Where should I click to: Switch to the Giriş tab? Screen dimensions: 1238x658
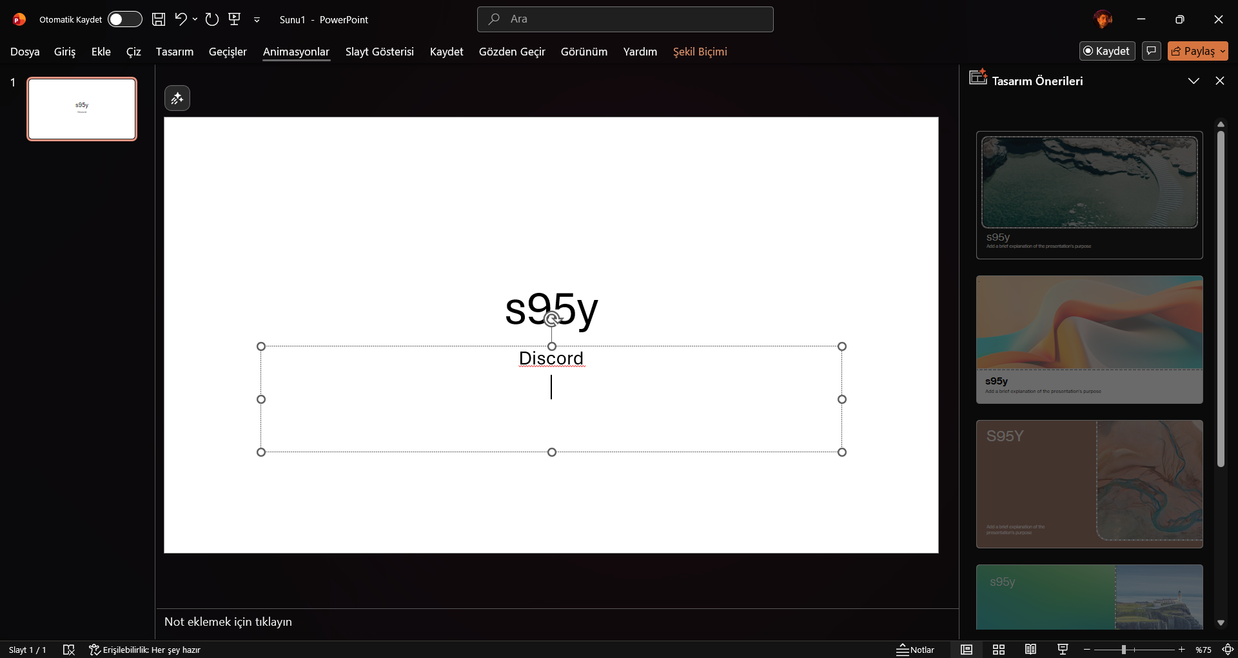64,52
